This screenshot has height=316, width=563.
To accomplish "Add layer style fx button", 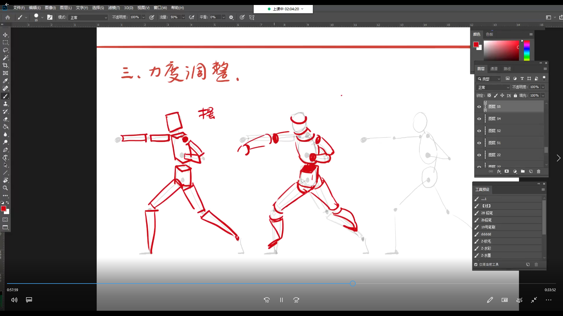I will [x=499, y=171].
